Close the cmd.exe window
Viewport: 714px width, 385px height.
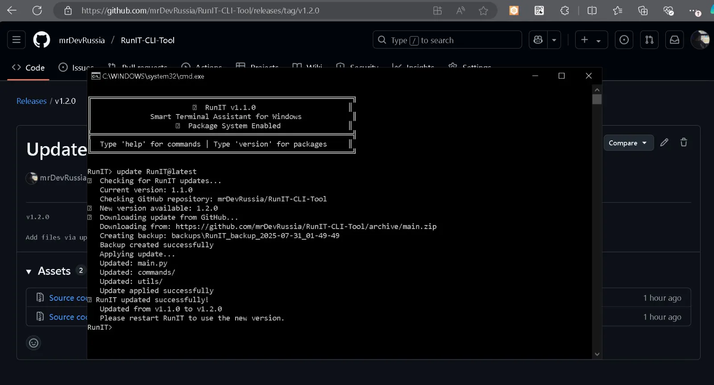click(x=589, y=76)
